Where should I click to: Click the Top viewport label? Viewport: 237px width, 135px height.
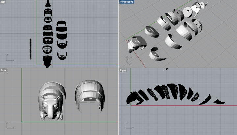point(3,2)
